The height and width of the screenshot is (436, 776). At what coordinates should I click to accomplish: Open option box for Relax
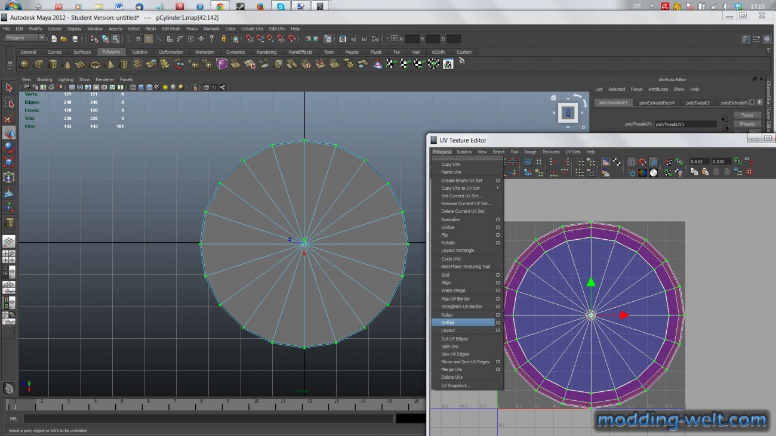498,315
